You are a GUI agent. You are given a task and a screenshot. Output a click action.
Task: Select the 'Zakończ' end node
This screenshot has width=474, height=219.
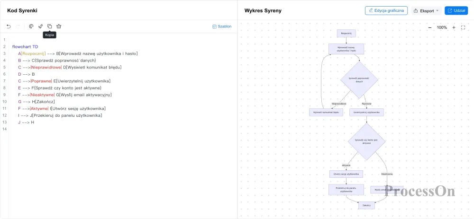366,205
